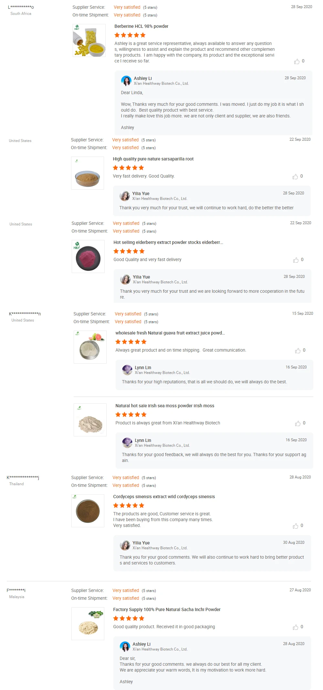323x690 pixels.
Task: Click Yilia Yue's avatar in sarsaparilla reply
Action: [125, 196]
